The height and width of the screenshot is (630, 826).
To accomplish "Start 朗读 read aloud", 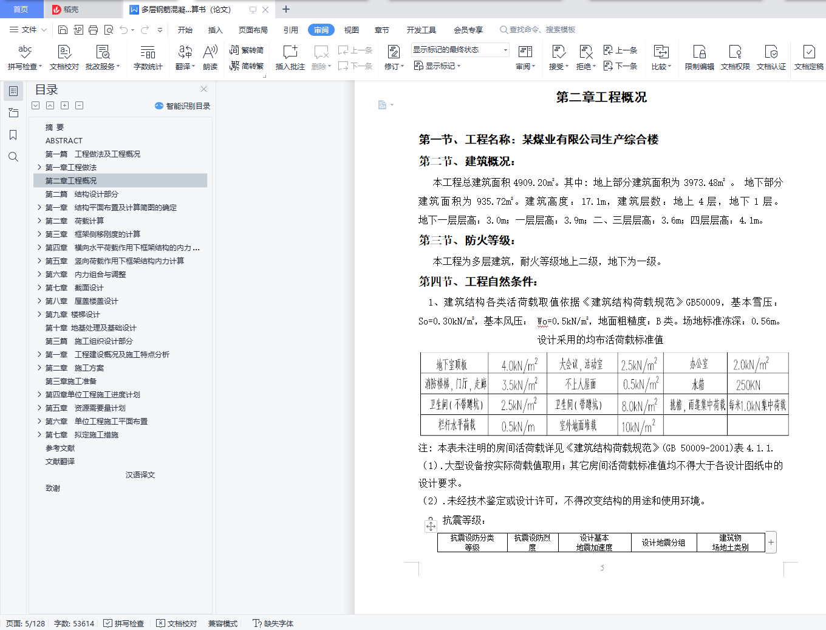I will [x=210, y=58].
